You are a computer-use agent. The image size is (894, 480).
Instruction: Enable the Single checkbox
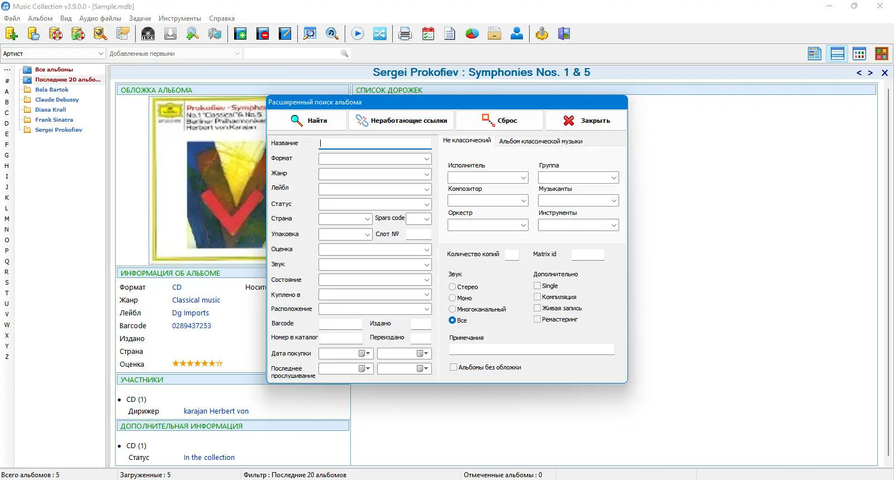[537, 286]
